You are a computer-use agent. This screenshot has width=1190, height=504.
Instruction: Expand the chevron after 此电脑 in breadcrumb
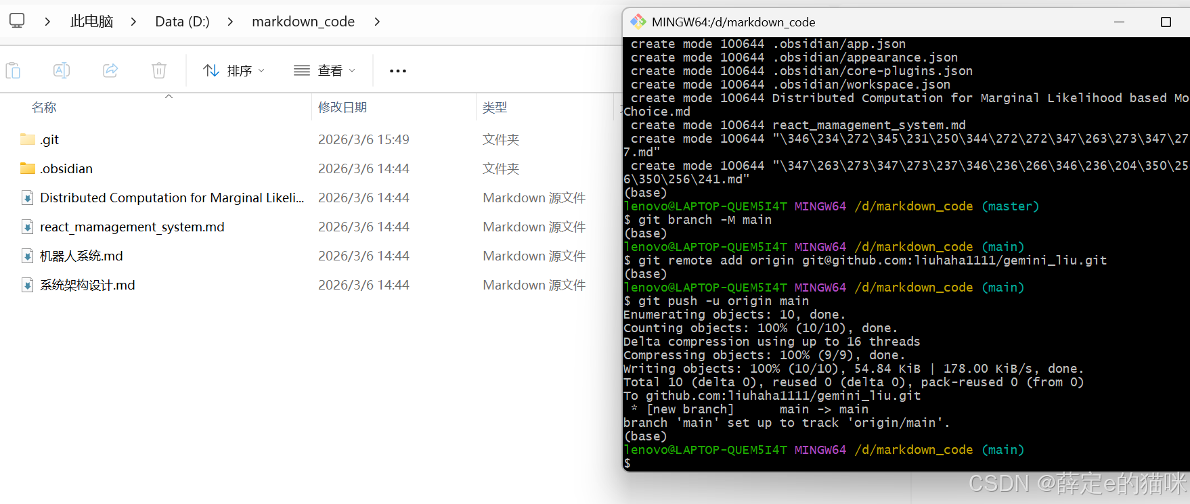coord(133,22)
